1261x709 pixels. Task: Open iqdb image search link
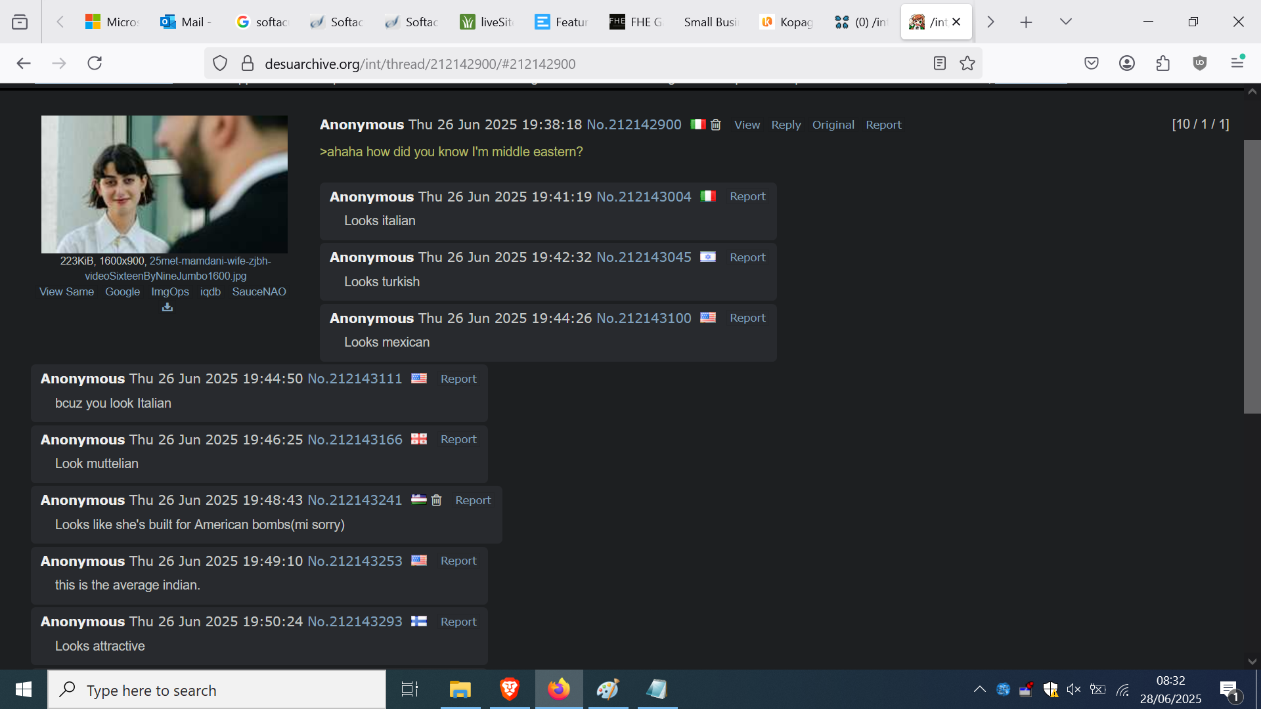210,291
